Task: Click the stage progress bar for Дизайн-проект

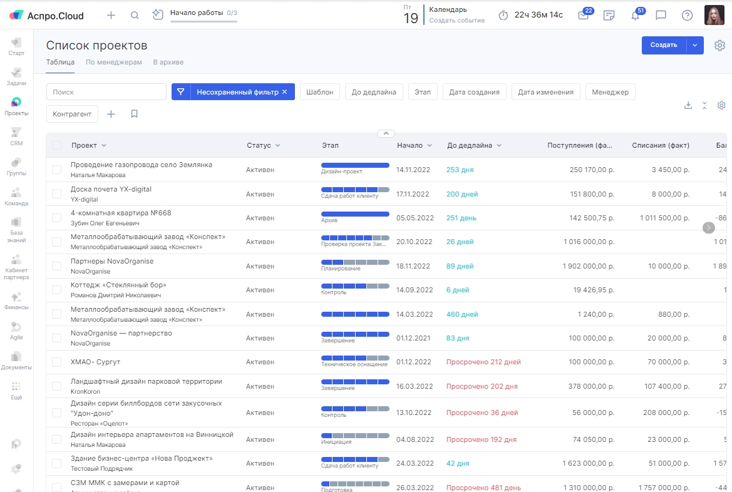Action: click(x=355, y=165)
